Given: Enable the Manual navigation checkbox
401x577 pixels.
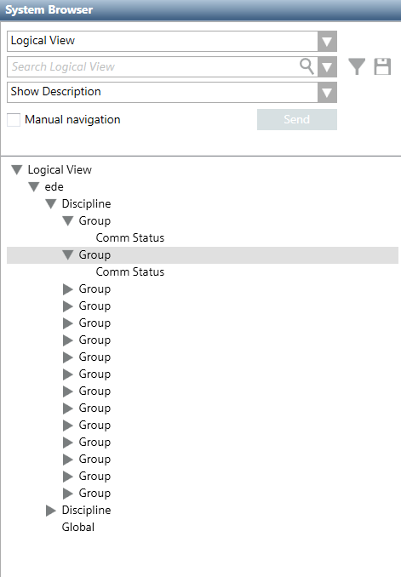Looking at the screenshot, I should pyautogui.click(x=14, y=120).
